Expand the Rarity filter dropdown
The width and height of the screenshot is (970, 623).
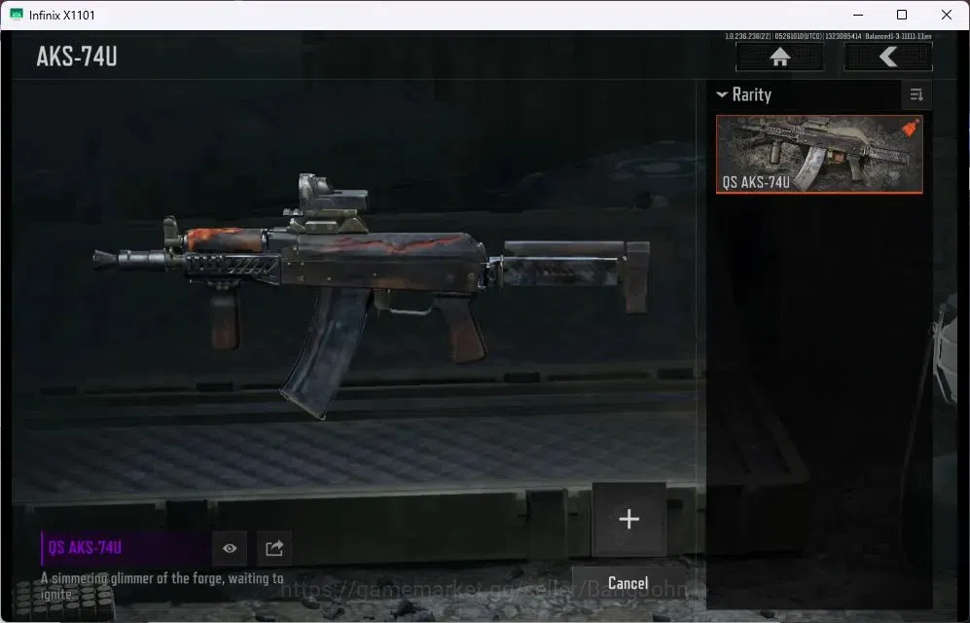point(743,94)
